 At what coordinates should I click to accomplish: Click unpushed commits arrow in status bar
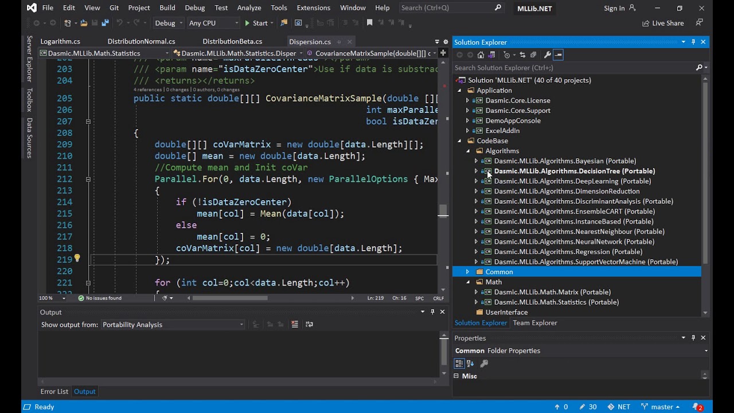tap(561, 407)
